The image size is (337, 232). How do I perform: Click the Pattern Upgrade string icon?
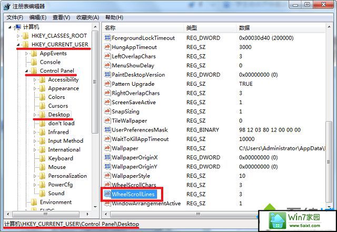click(107, 84)
